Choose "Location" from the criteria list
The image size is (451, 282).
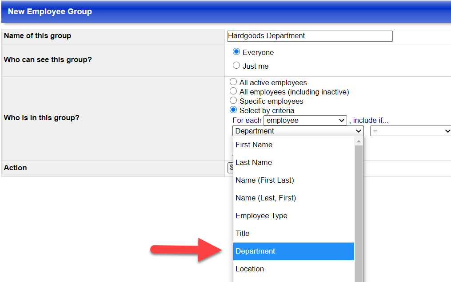(250, 269)
